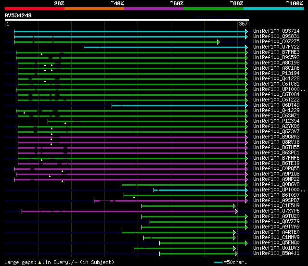Screen dimensions: 308x266
Task: Select the UniRef100_A4RTE0 label
Action: pyautogui.click(x=276, y=232)
